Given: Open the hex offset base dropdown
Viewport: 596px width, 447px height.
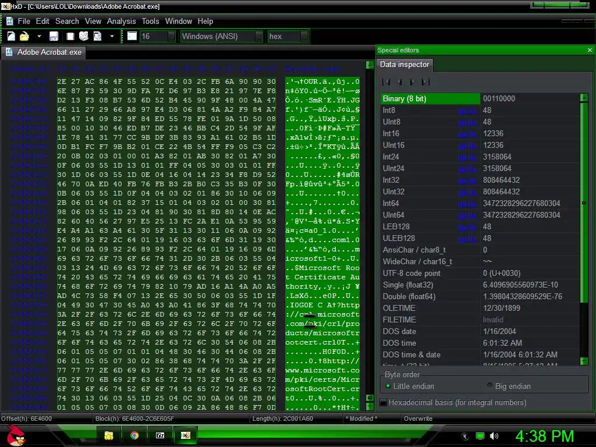Looking at the screenshot, I should click(x=304, y=36).
